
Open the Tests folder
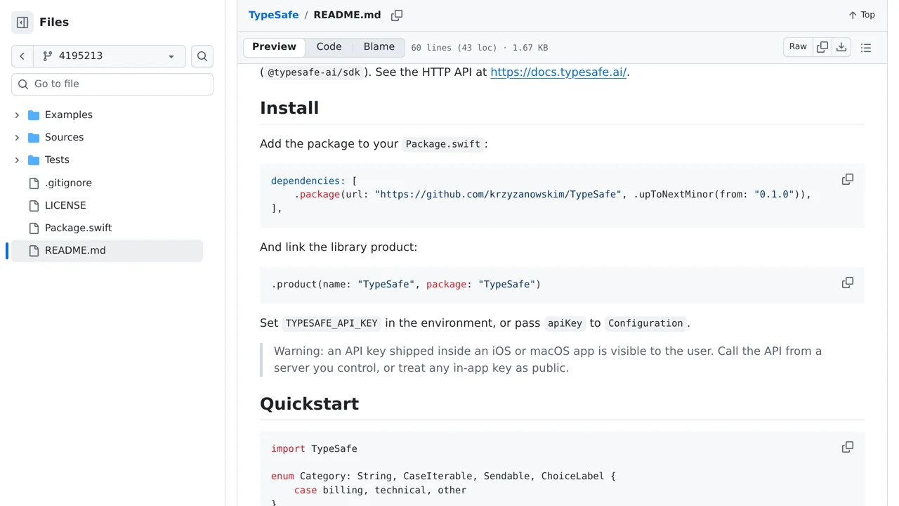(x=57, y=160)
